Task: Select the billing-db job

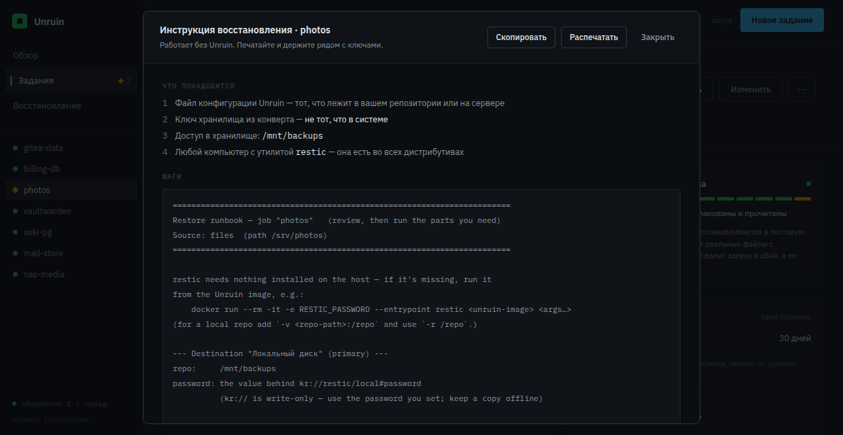Action: [71, 169]
